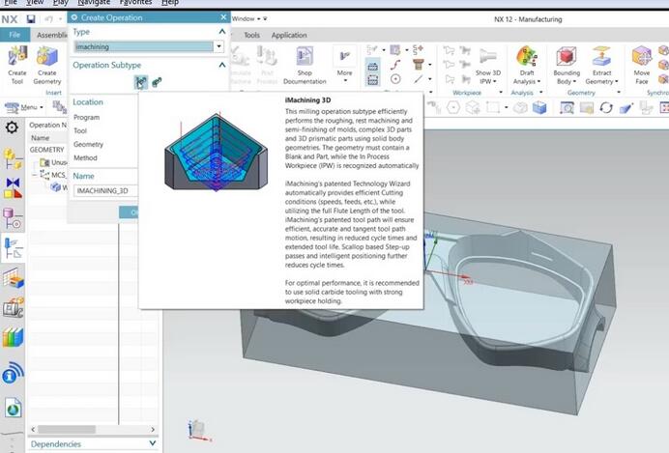Click the Name field containing IMACHINING_3D
This screenshot has width=669, height=453.
tap(106, 190)
